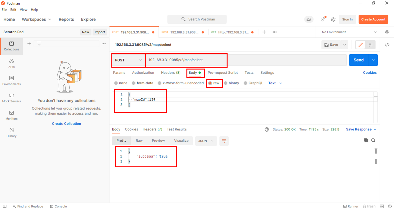Open the History sidebar panel

coord(11,133)
